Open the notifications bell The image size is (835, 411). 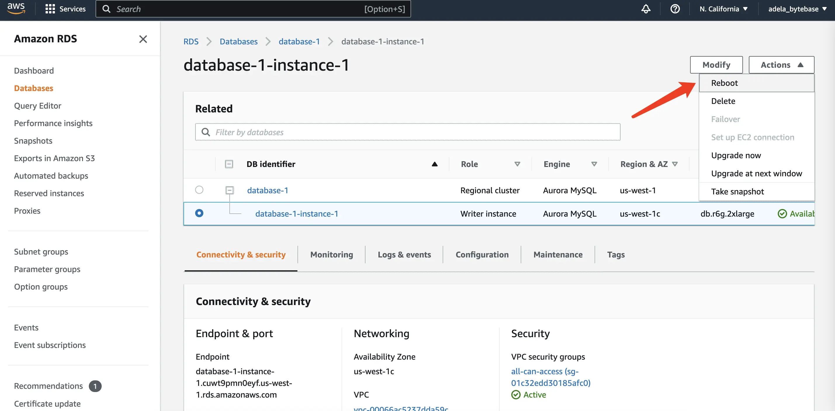click(646, 9)
